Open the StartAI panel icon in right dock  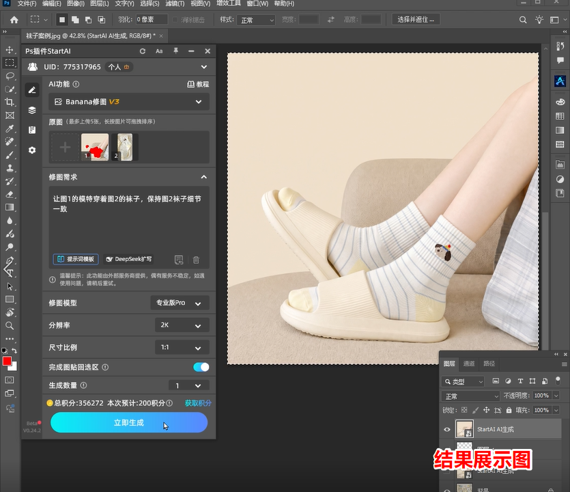point(560,81)
